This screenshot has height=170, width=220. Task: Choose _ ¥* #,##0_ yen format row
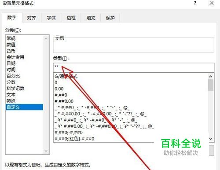(x=131, y=120)
